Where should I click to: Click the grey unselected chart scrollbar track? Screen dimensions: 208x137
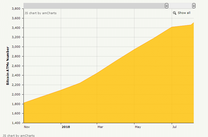[x=94, y=6]
